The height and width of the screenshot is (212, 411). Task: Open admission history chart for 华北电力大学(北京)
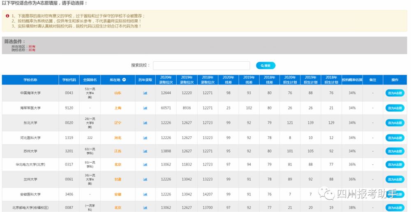click(x=145, y=165)
